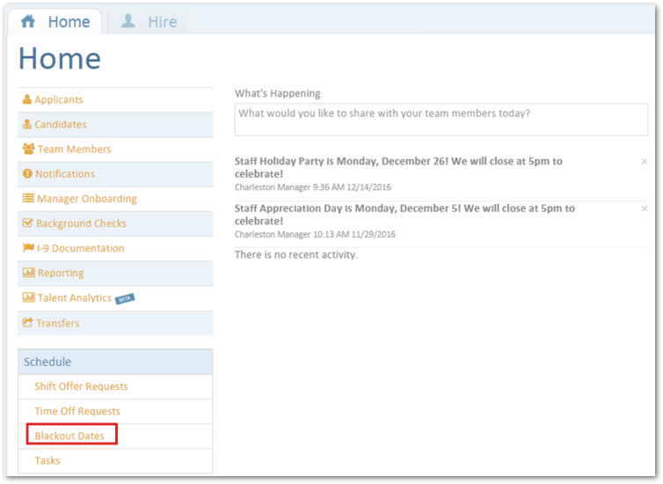Click 'Charleston Manager 10:13 AM 11/29/2016' text
Image resolution: width=663 pixels, height=484 pixels.
[315, 234]
